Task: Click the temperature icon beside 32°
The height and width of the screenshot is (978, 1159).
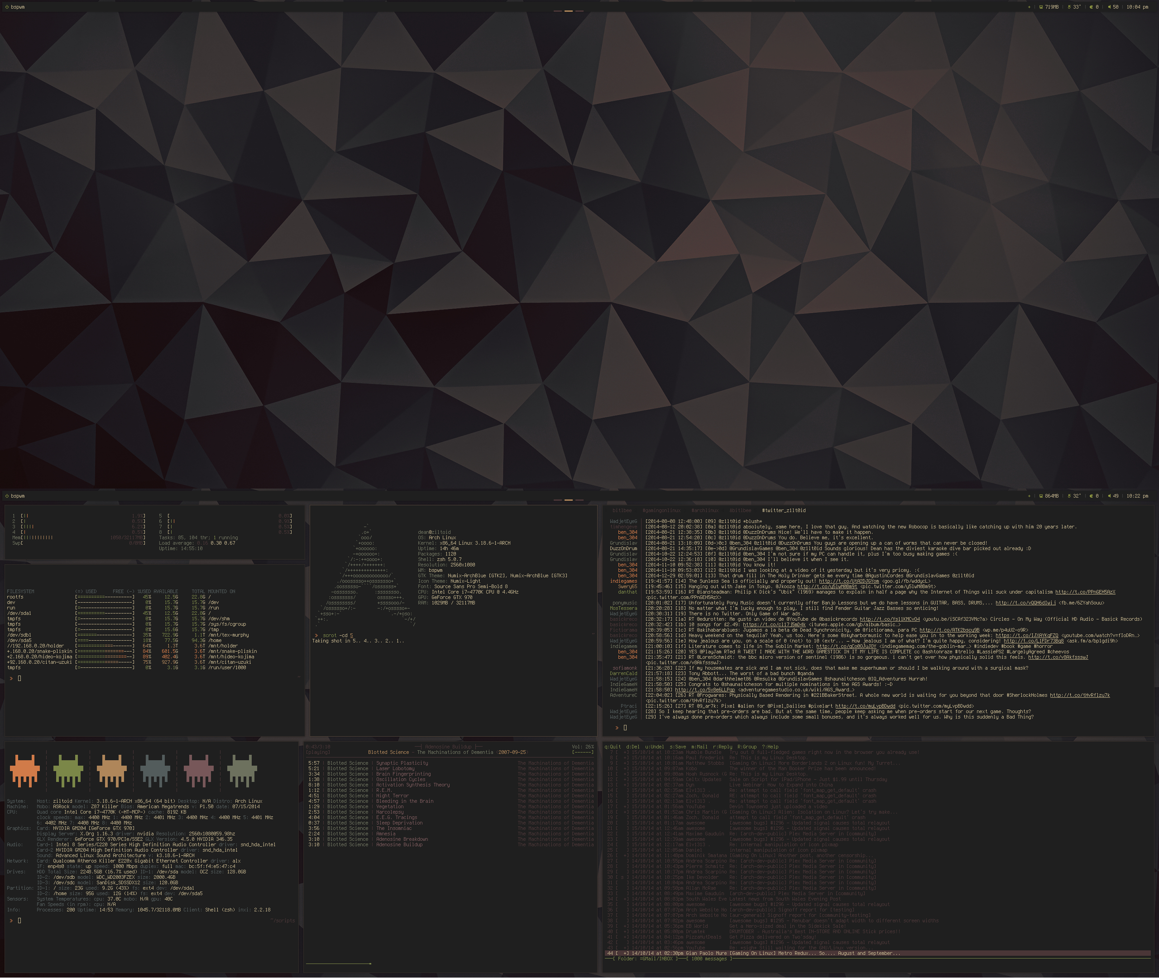Action: point(1069,496)
